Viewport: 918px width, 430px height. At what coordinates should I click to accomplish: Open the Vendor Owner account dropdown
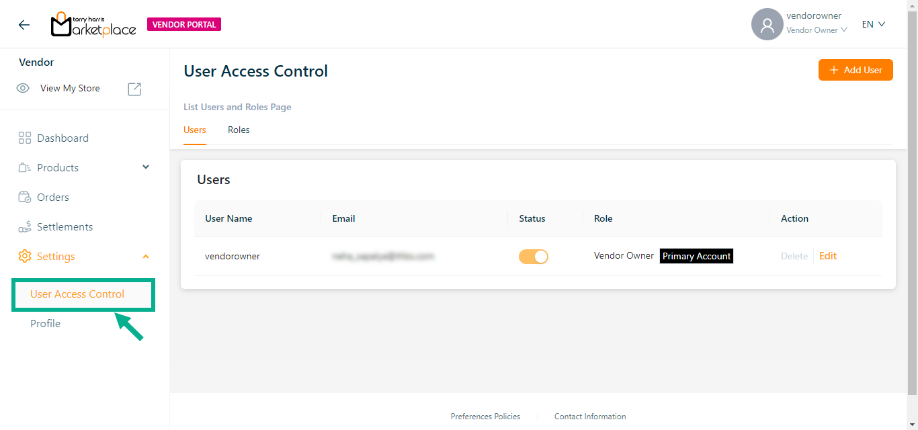pyautogui.click(x=817, y=30)
